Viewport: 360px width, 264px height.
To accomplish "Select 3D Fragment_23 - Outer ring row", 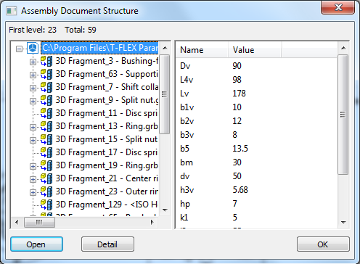I will click(107, 191).
